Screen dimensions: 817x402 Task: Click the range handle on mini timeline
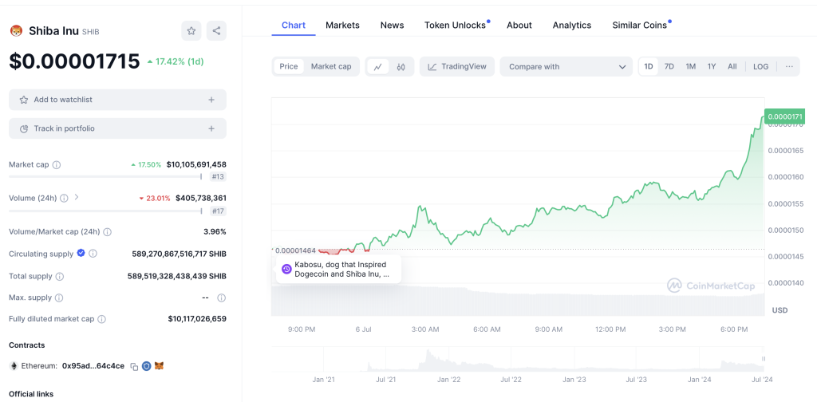pos(764,359)
